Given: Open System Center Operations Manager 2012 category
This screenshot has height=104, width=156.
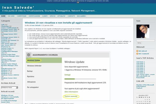Looking at the screenshot, I should [x=9, y=61].
